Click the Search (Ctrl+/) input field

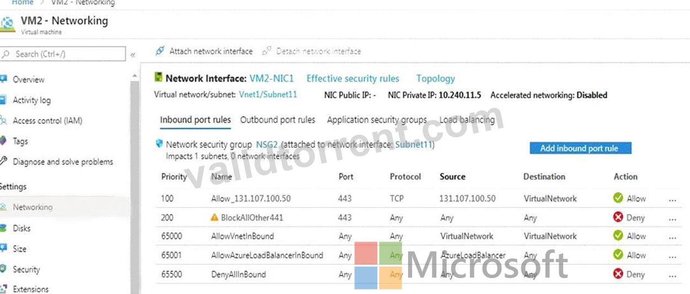point(63,54)
